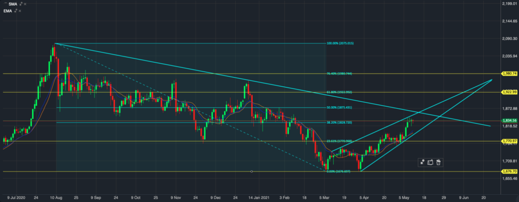The image size is (519, 202).
Task: Select the 1,676.70 yellow price tag
Action: pos(510,171)
